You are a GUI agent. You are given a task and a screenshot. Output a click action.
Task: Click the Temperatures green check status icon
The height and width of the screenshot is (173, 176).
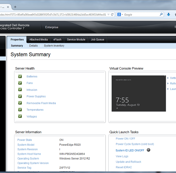[20, 110]
